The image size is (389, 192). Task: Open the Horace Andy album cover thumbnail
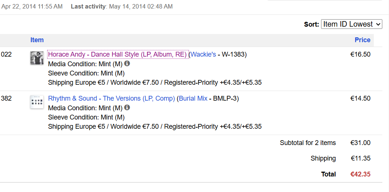[x=37, y=58]
